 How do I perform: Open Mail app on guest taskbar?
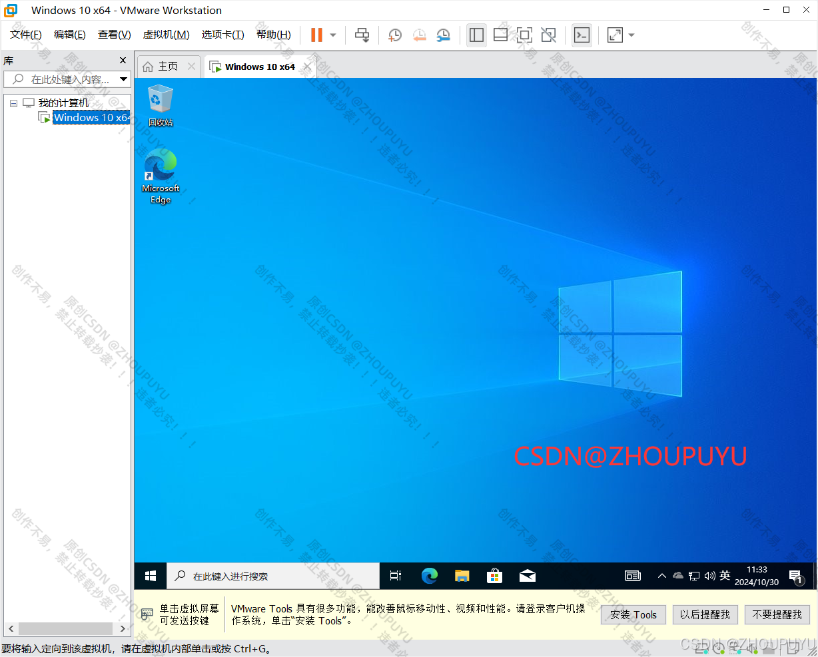pyautogui.click(x=528, y=576)
